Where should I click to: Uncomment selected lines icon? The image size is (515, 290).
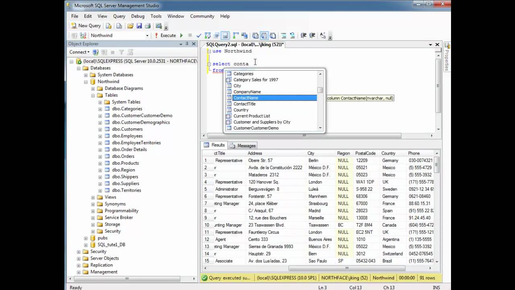(x=293, y=35)
